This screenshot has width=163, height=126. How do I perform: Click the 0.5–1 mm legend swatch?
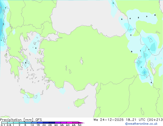click(x=10, y=123)
